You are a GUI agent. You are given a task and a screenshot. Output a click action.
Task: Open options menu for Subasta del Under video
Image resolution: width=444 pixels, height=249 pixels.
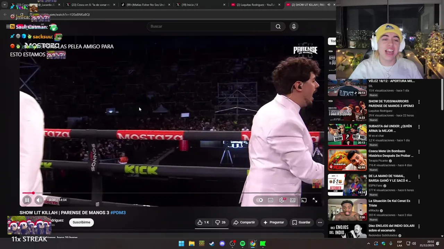419,127
